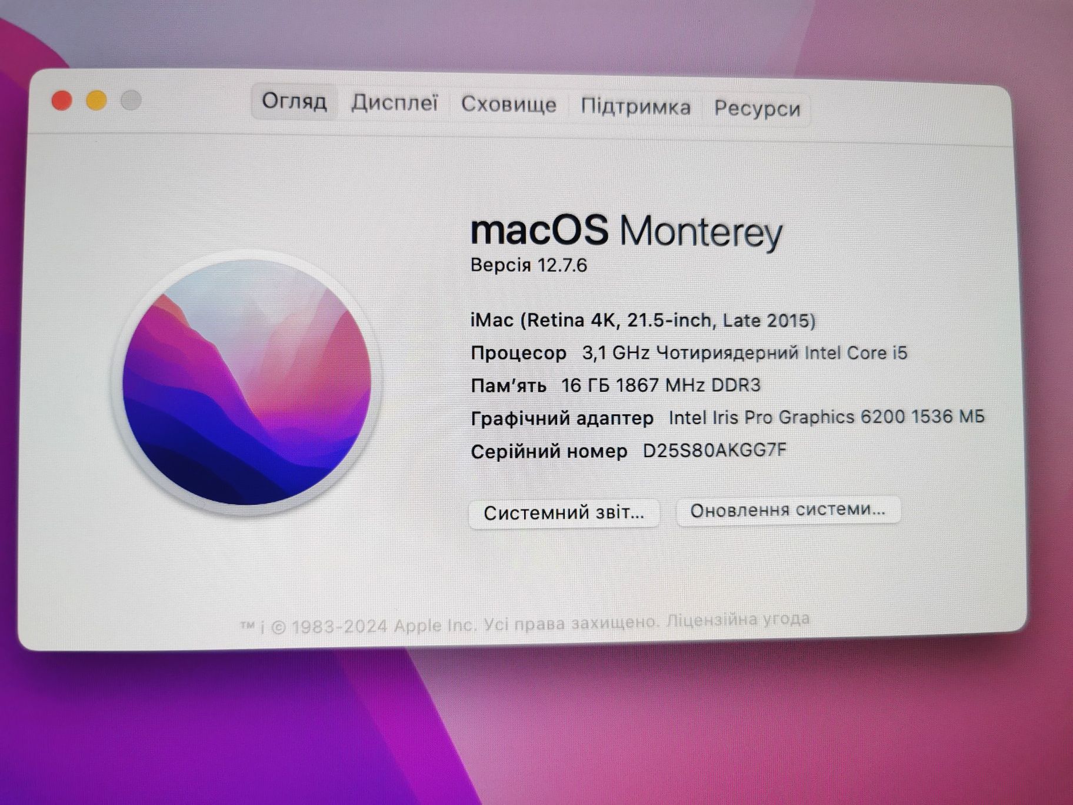Click the macOS Monterey title
Screen dimensions: 1073x805
pos(627,231)
